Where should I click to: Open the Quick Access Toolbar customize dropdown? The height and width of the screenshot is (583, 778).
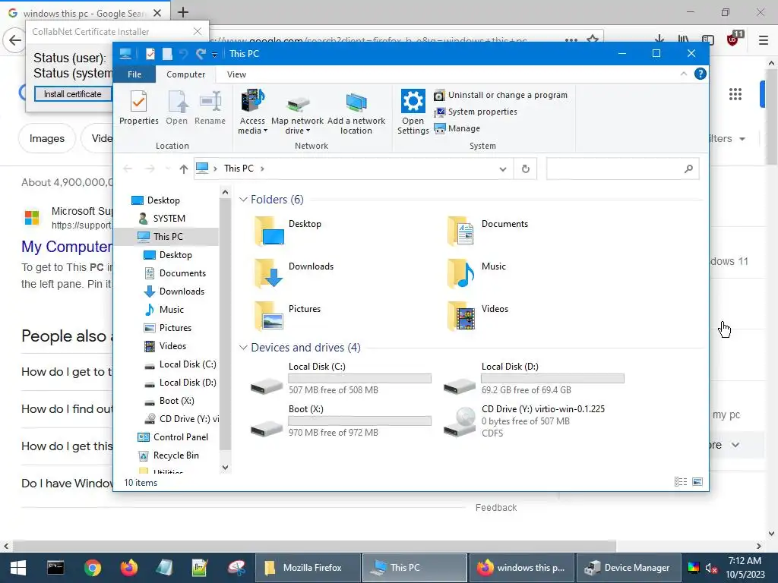[214, 55]
